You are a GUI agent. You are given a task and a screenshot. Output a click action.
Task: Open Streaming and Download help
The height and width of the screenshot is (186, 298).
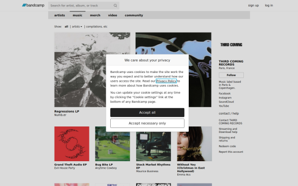click(228, 130)
